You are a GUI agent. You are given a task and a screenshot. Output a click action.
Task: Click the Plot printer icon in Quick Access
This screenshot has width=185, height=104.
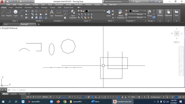coord(21,1)
